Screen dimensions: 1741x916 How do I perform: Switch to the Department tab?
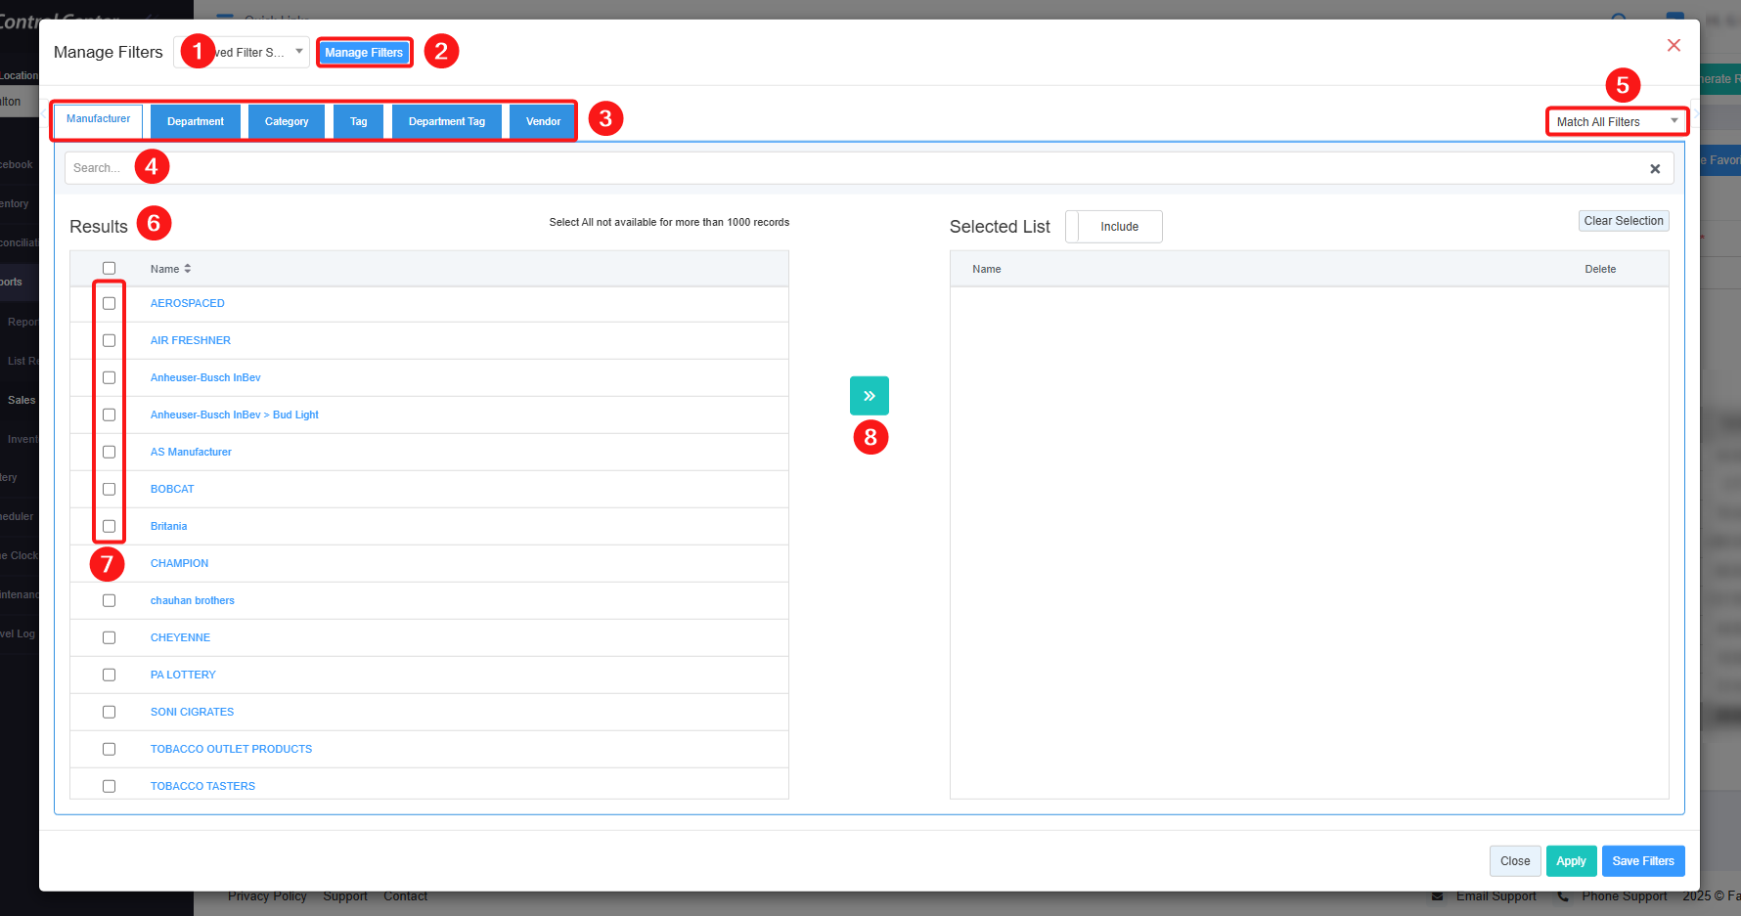tap(196, 122)
